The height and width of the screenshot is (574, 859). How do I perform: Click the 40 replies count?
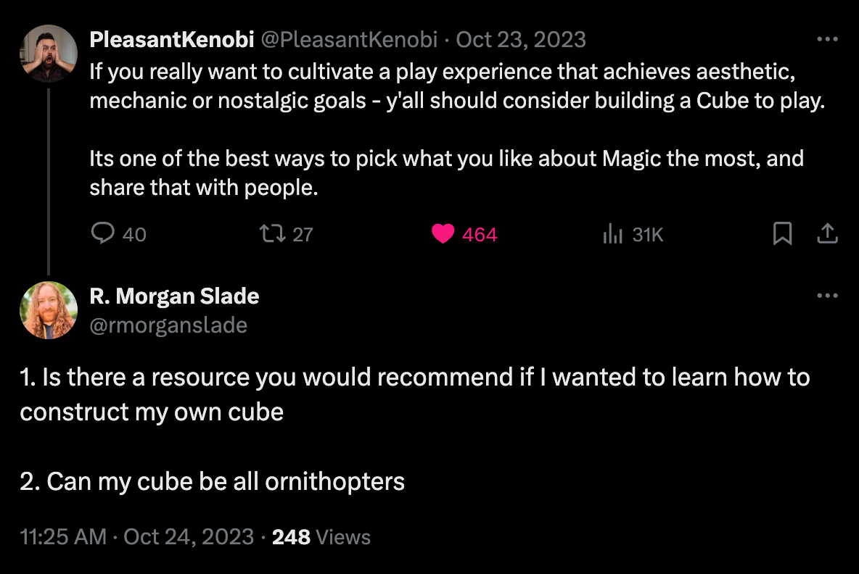(x=134, y=234)
